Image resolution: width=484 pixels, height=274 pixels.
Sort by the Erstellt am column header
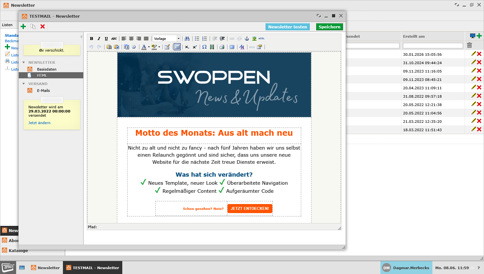click(x=414, y=36)
